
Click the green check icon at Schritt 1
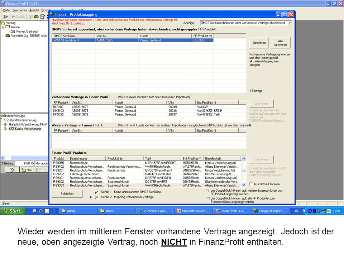tap(96, 192)
